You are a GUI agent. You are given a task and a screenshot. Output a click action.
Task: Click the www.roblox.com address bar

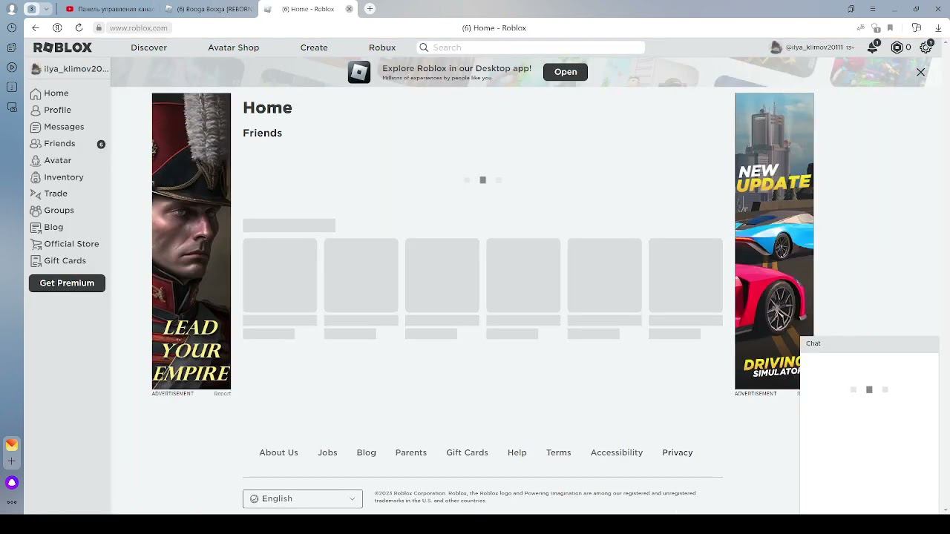(139, 28)
